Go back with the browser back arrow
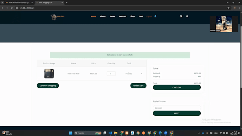242x136 pixels. [x=2, y=8]
